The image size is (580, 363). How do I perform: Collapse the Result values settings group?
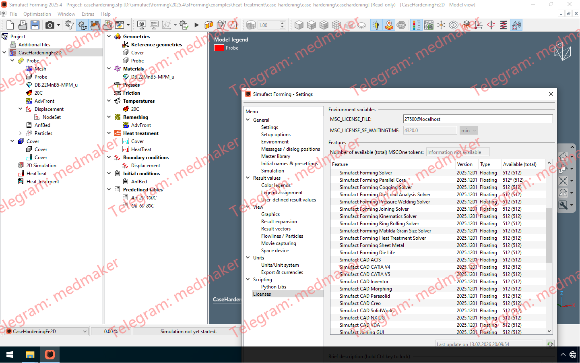(x=248, y=178)
